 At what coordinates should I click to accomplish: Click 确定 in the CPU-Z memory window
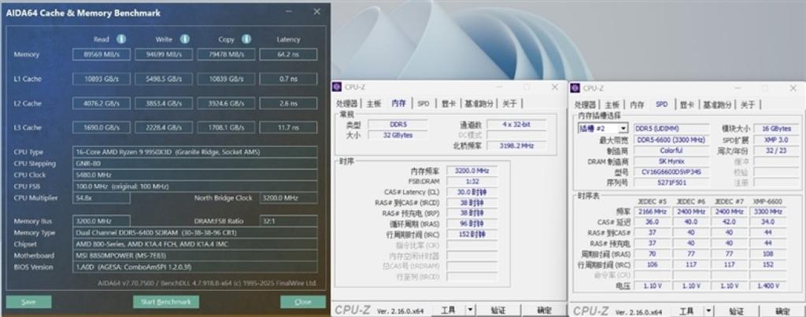click(544, 310)
